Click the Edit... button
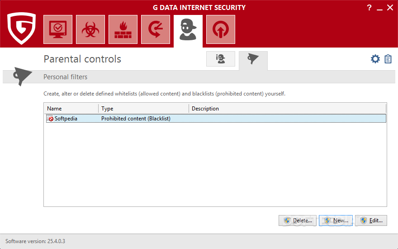This screenshot has height=249, width=398. coord(371,220)
